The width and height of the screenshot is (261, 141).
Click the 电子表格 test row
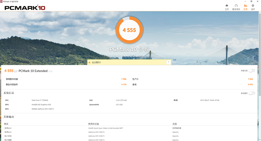pyautogui.click(x=8, y=136)
